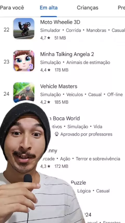
Task: Open the Vehicle Masters app icon
Action: pos(24,92)
